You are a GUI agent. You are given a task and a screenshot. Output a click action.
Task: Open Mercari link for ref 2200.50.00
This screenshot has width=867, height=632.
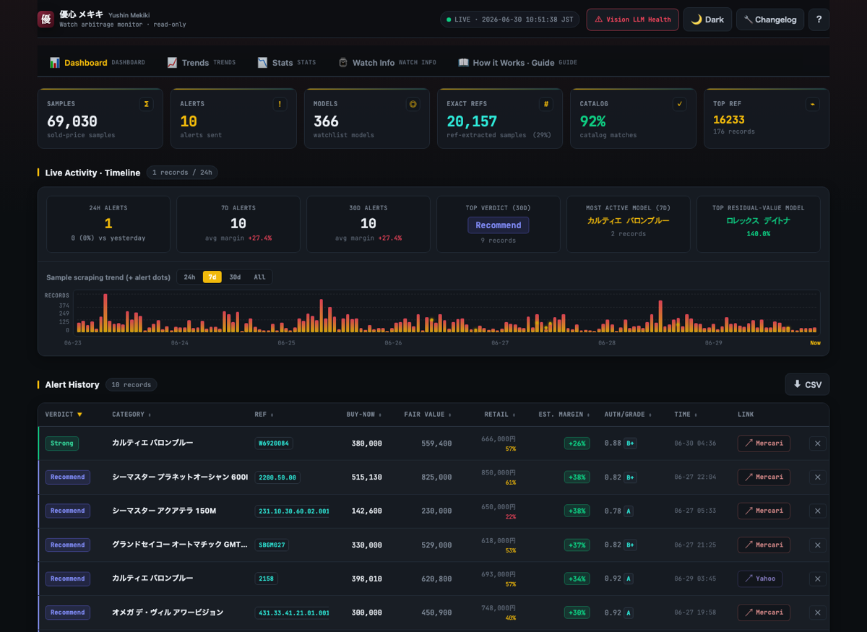tap(764, 477)
